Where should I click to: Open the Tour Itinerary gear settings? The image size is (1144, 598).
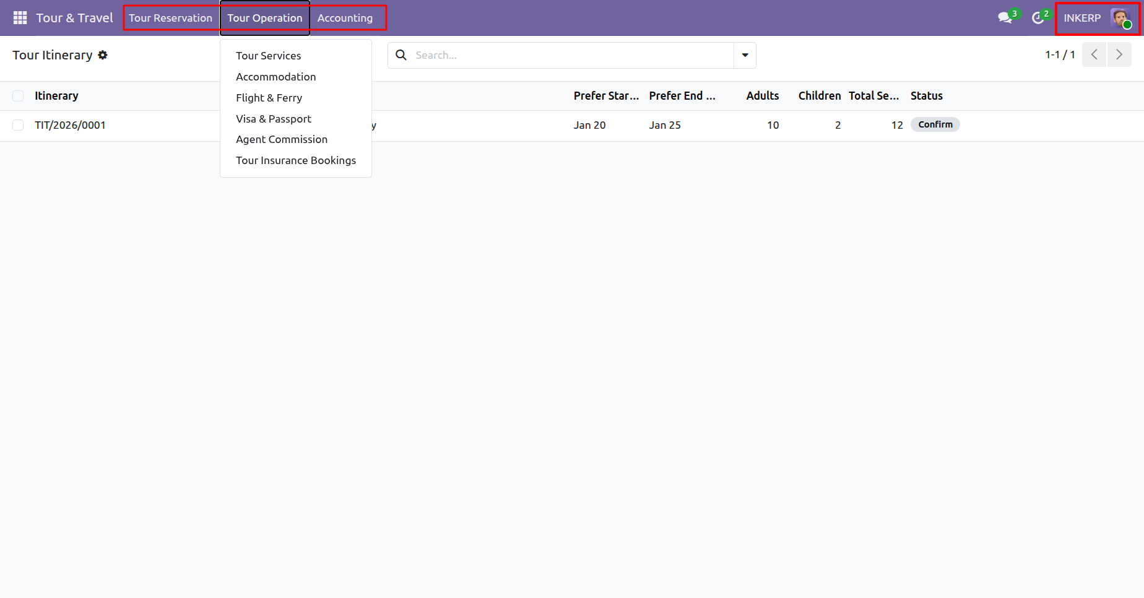(103, 55)
